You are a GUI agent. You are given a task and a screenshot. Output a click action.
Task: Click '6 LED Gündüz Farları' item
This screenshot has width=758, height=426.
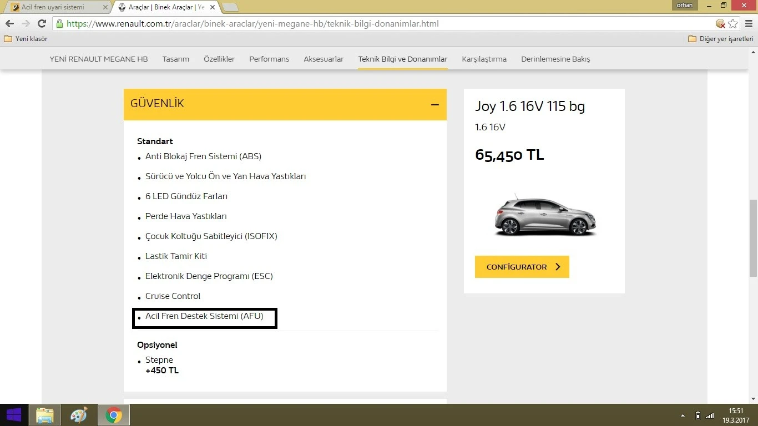point(186,196)
